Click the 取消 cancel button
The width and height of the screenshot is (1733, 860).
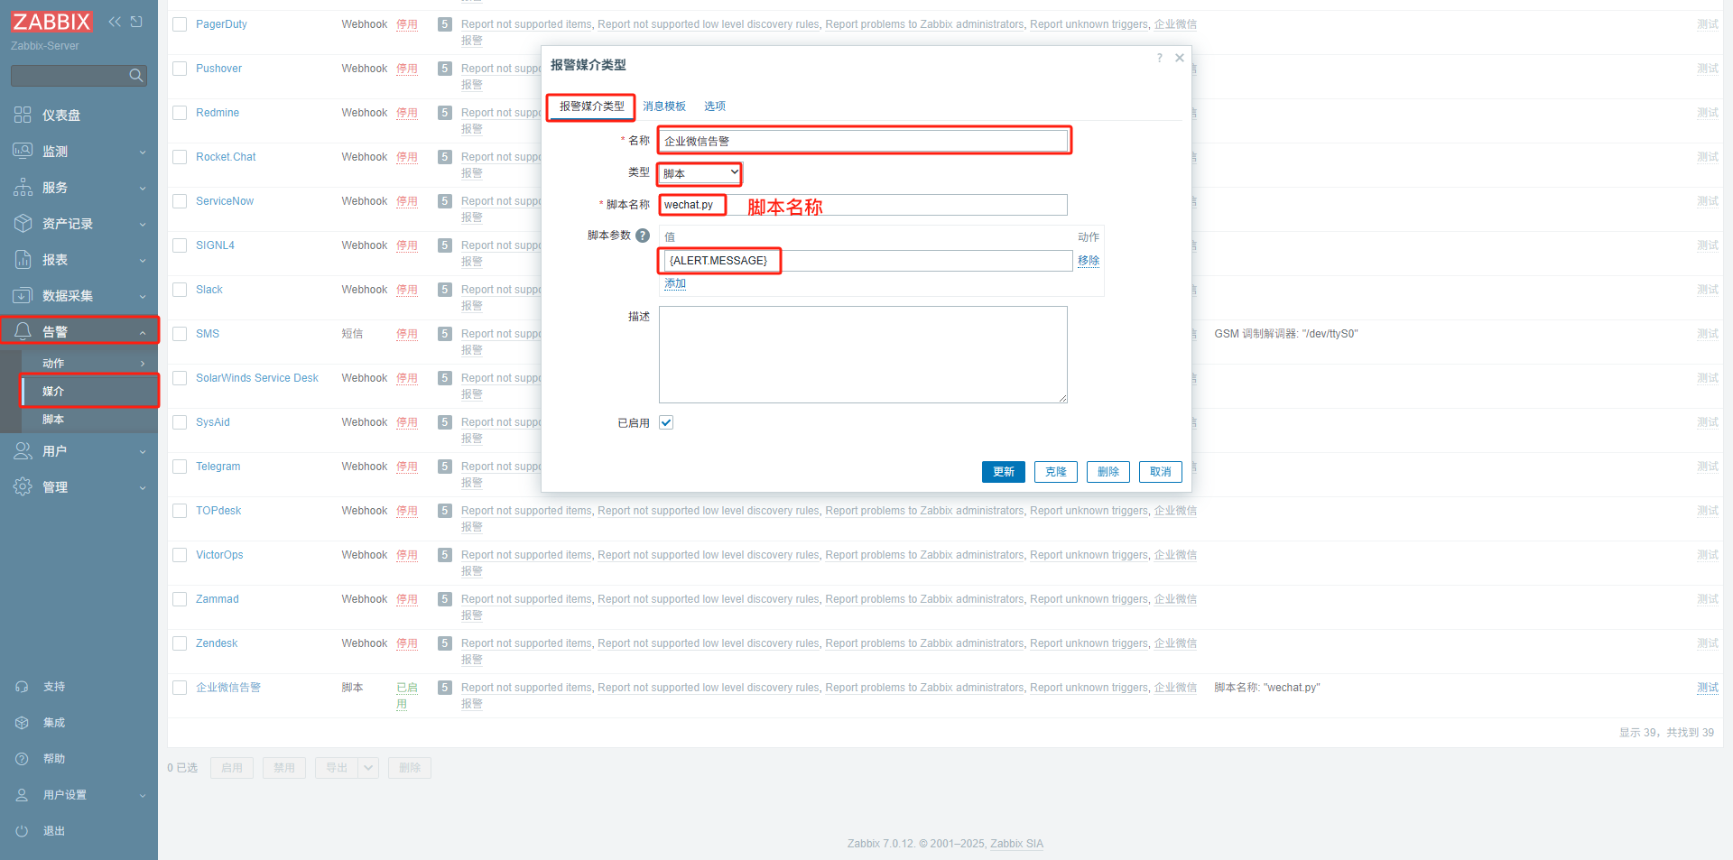coord(1161,472)
